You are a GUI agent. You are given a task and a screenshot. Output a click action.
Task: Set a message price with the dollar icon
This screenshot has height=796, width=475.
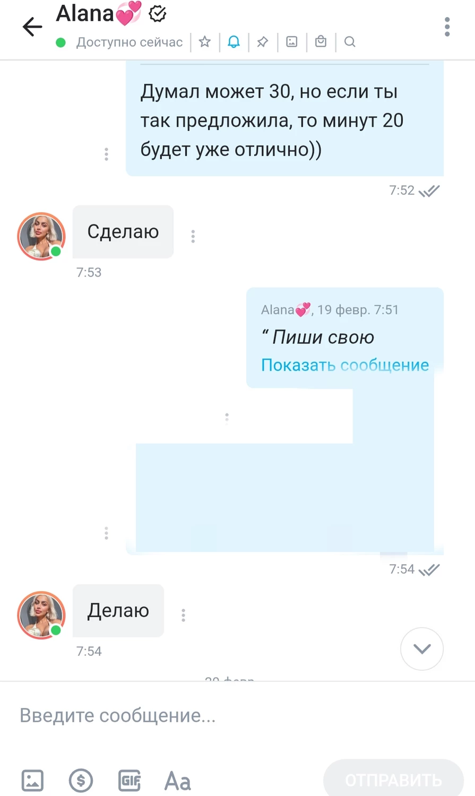point(81,781)
